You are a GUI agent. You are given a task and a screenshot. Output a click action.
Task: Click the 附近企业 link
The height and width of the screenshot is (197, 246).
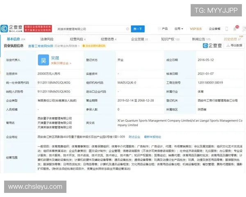[134, 137]
